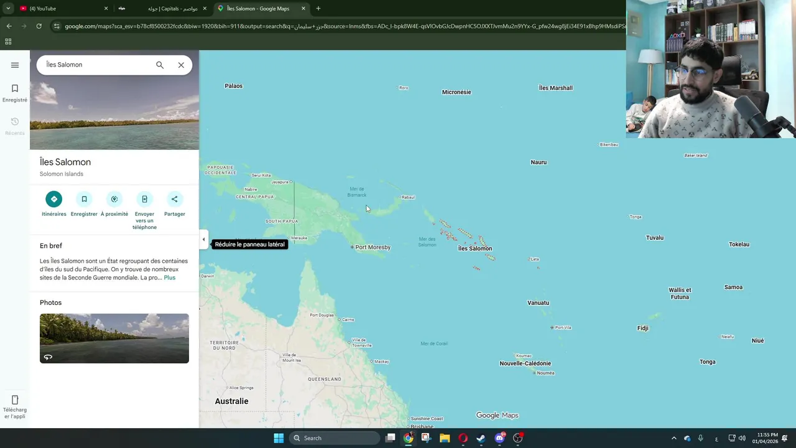Screen dimensions: 796x448
Task: Open Discord from the taskbar
Action: click(x=499, y=438)
